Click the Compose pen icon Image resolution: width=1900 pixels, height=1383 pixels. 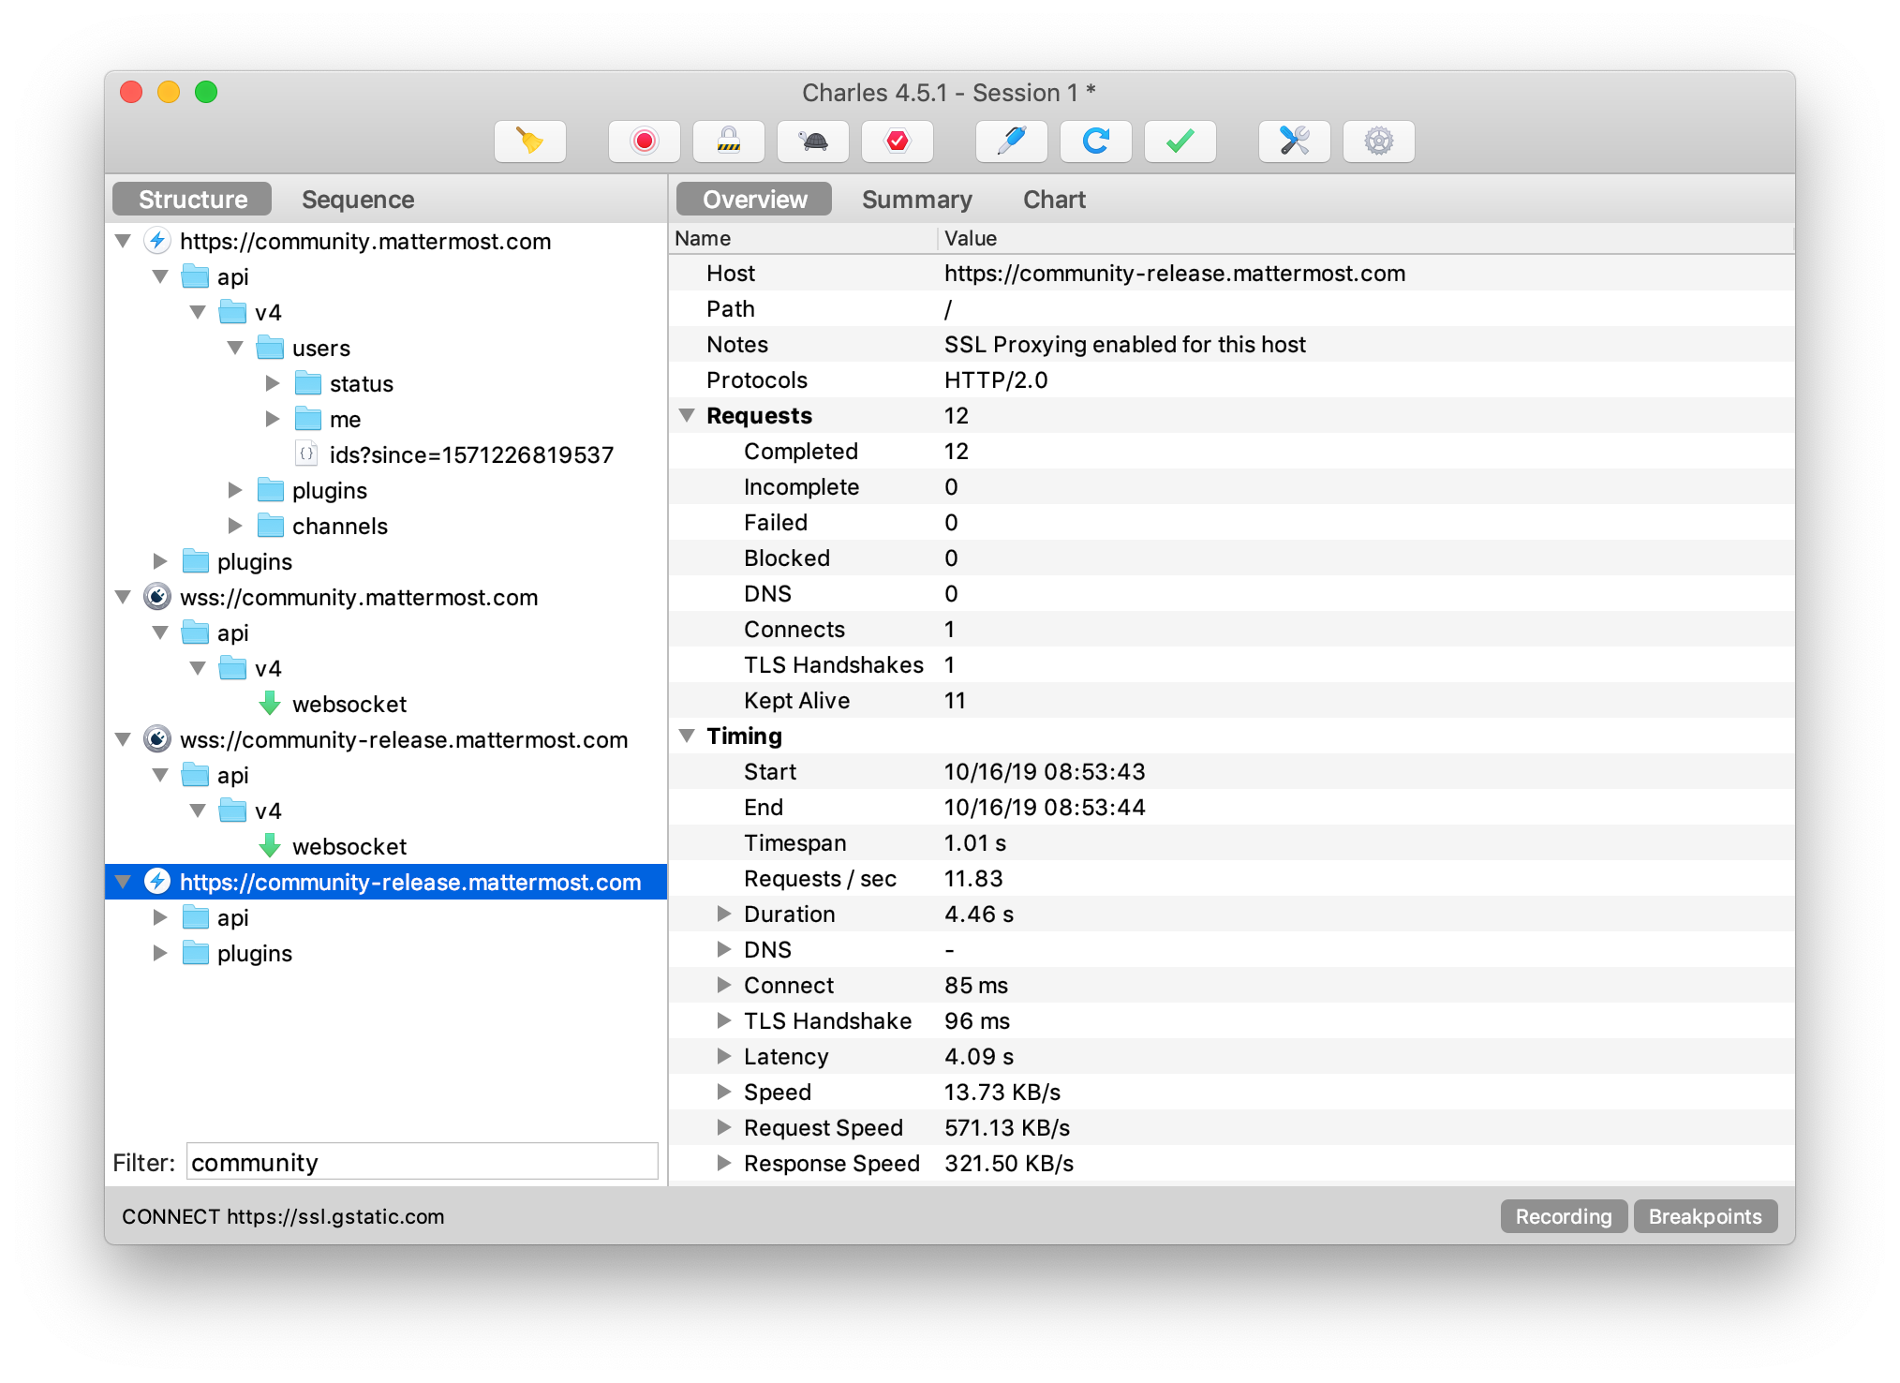(x=1012, y=141)
